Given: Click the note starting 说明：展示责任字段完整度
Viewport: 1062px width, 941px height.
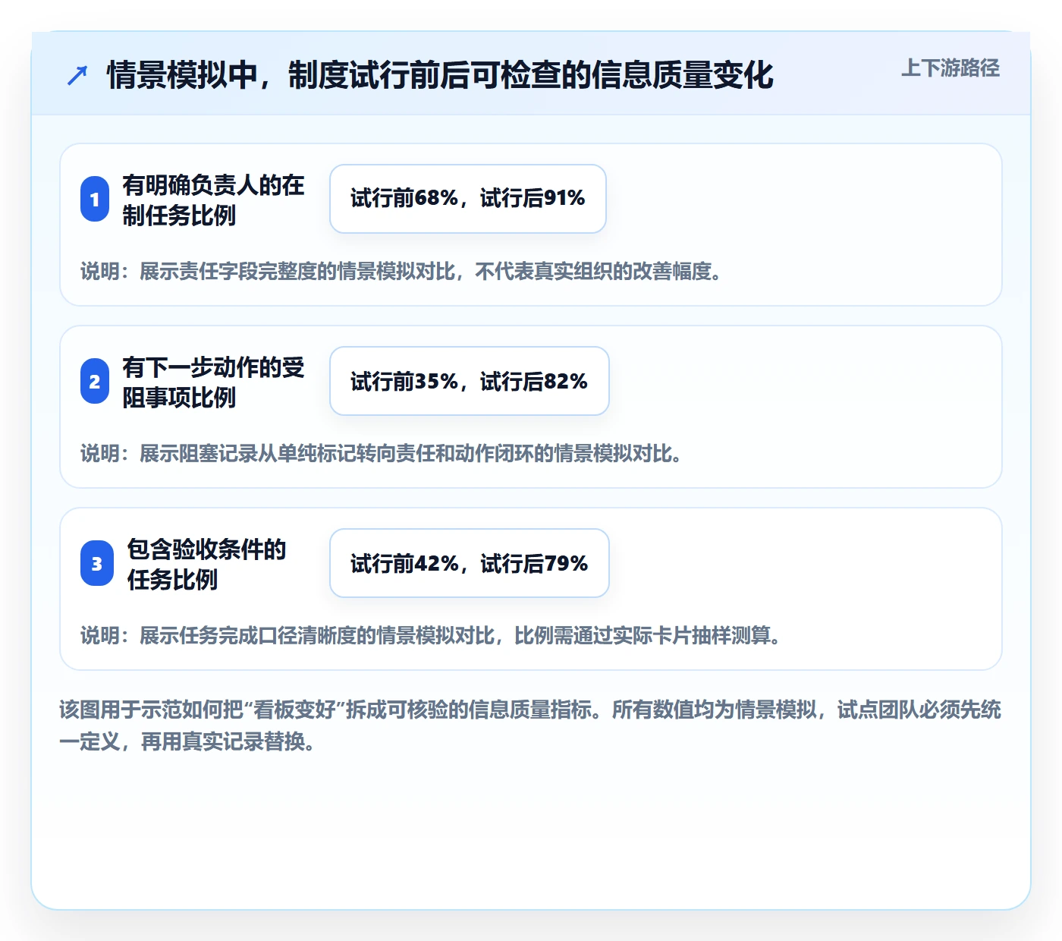Looking at the screenshot, I should point(401,271).
